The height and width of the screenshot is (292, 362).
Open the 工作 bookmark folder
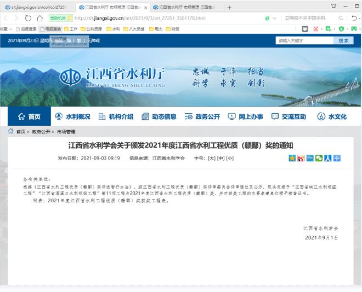coord(71,29)
